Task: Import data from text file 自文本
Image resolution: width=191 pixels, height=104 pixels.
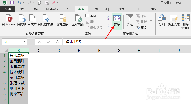Action: [x=32, y=20]
